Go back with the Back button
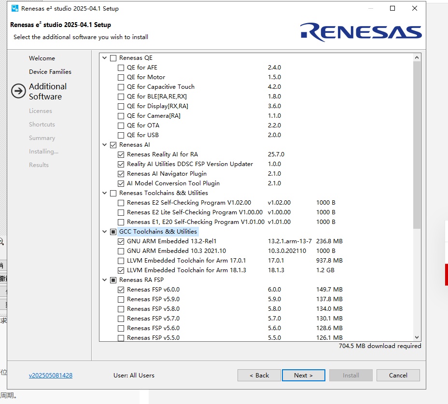 [x=259, y=375]
